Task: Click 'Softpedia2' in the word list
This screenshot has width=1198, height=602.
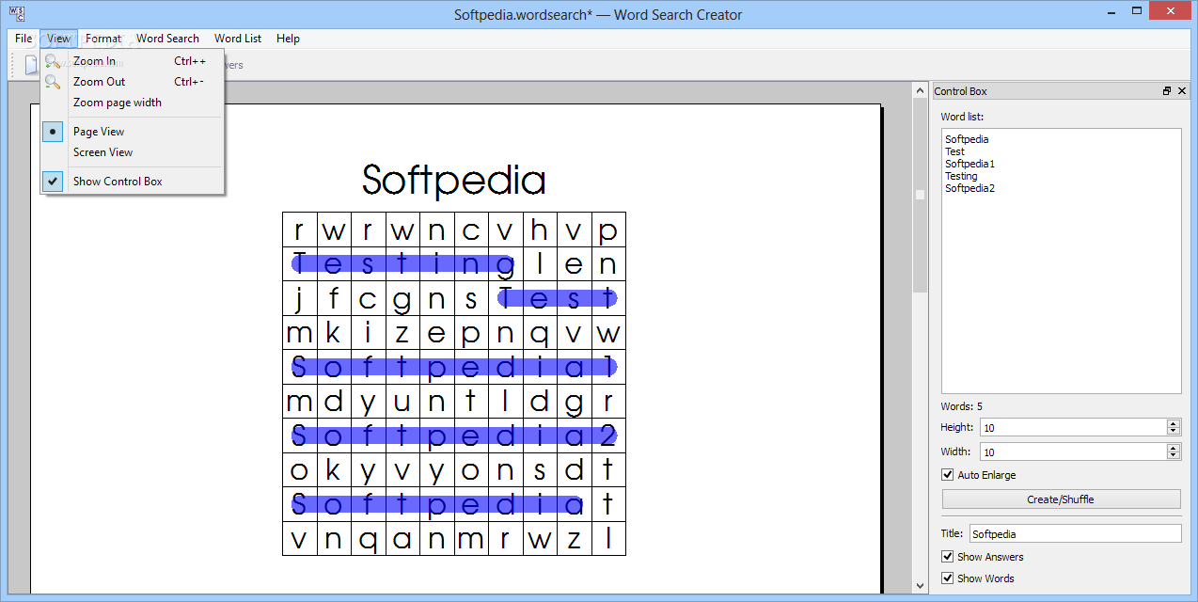Action: tap(969, 188)
